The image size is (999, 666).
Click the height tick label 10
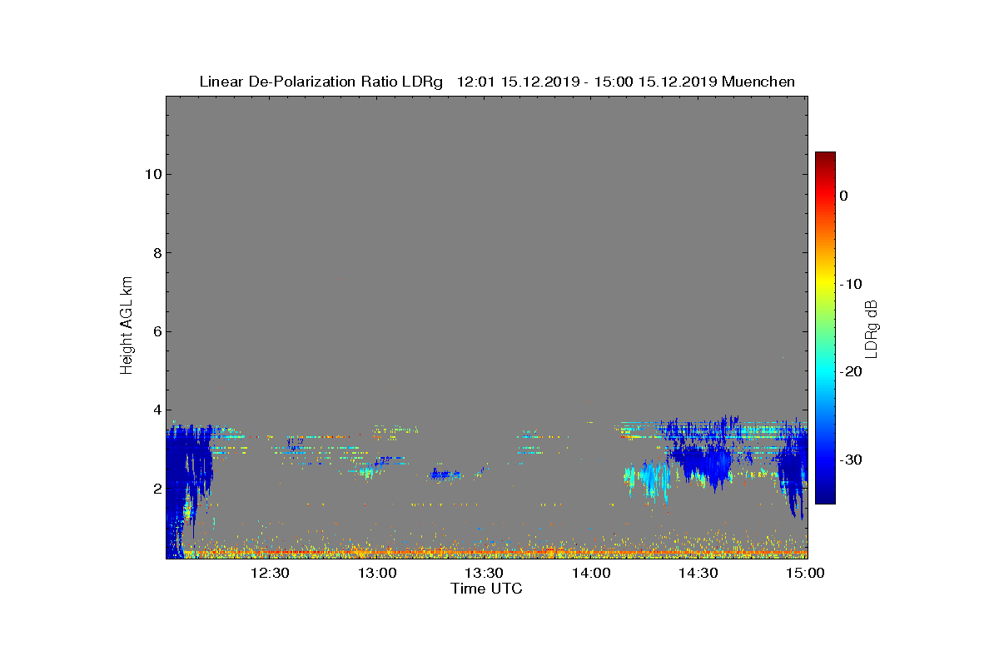152,174
